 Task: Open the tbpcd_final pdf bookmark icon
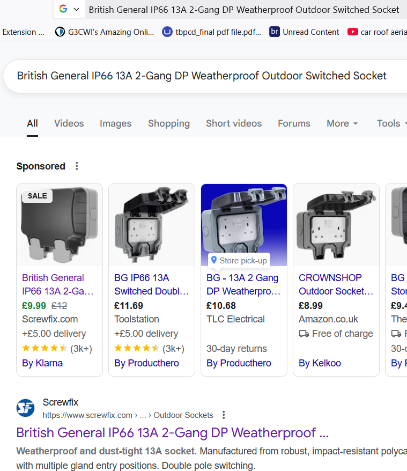[x=167, y=32]
